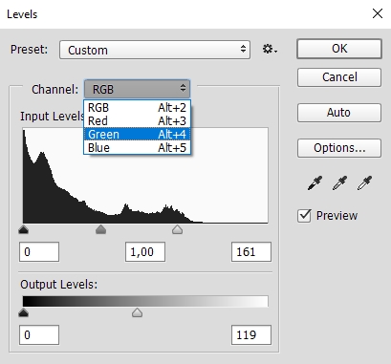Open the Preset dropdown showing Custom

coord(155,50)
